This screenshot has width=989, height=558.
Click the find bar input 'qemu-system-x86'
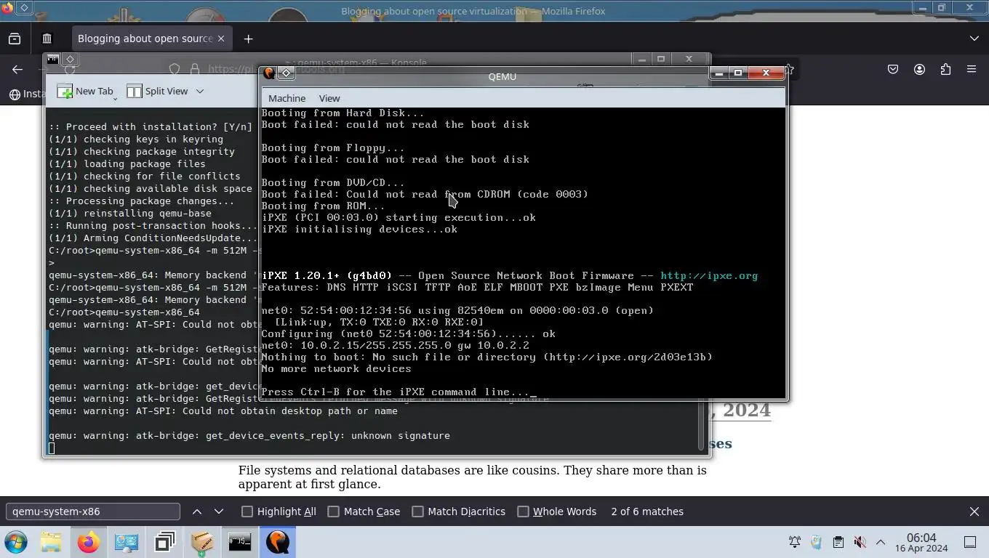click(x=93, y=511)
